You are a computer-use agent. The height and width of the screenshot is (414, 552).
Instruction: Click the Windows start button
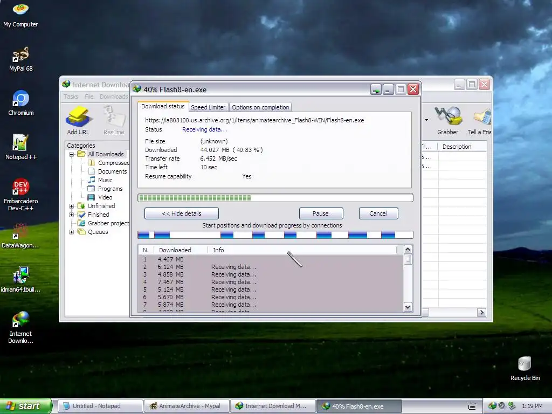coord(25,406)
